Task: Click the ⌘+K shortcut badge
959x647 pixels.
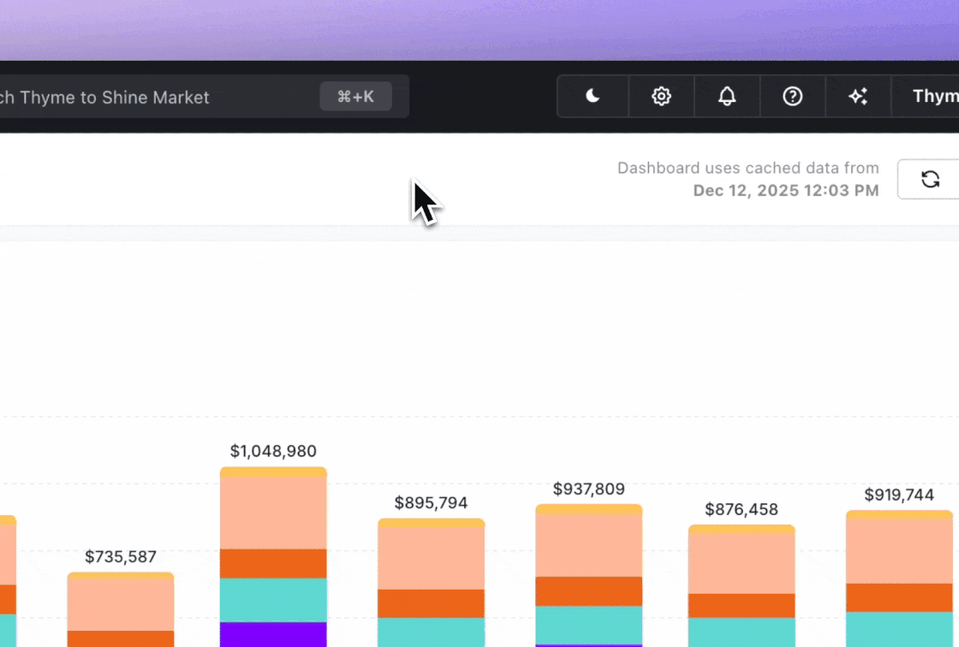Action: click(355, 97)
